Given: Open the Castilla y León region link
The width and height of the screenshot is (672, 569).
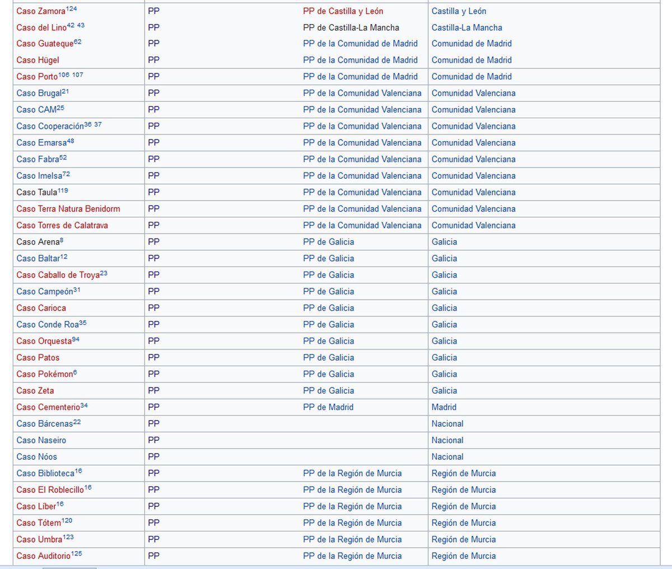Looking at the screenshot, I should (x=459, y=11).
